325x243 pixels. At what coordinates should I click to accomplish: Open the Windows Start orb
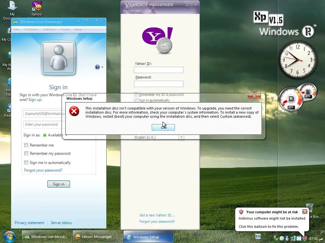pyautogui.click(x=9, y=237)
